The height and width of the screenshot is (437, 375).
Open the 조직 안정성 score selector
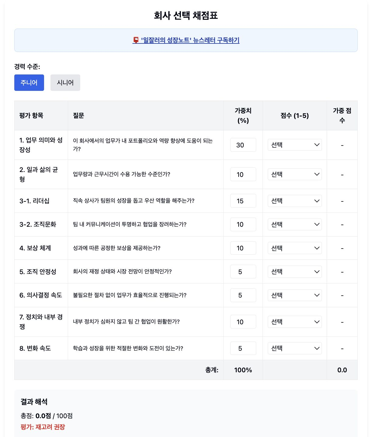[x=294, y=271]
